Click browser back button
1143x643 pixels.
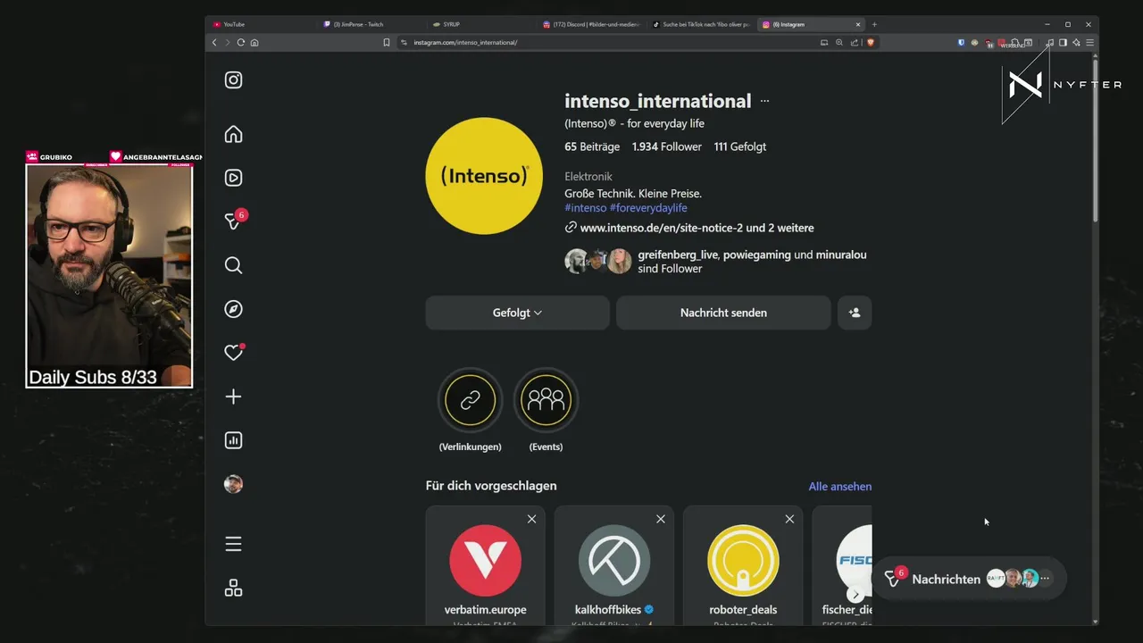click(214, 42)
